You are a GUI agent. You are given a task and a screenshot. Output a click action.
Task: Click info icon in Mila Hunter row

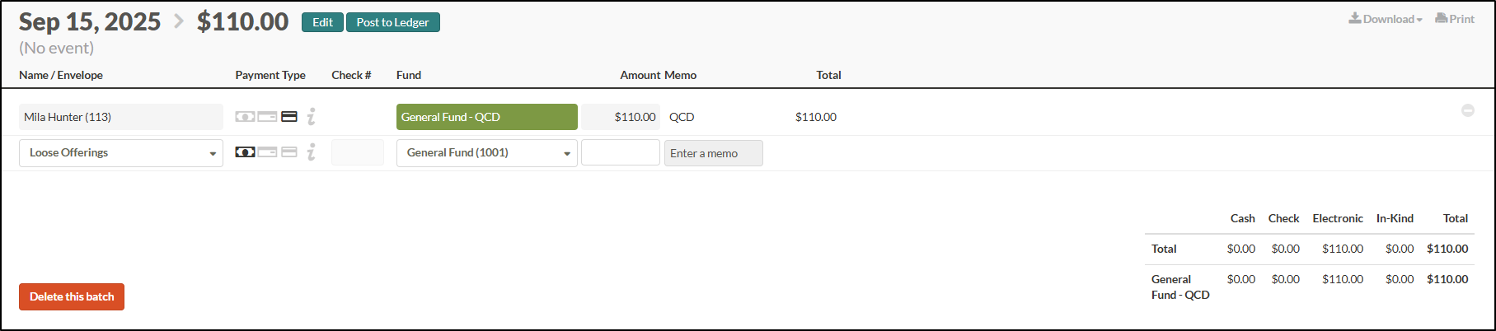coord(312,117)
